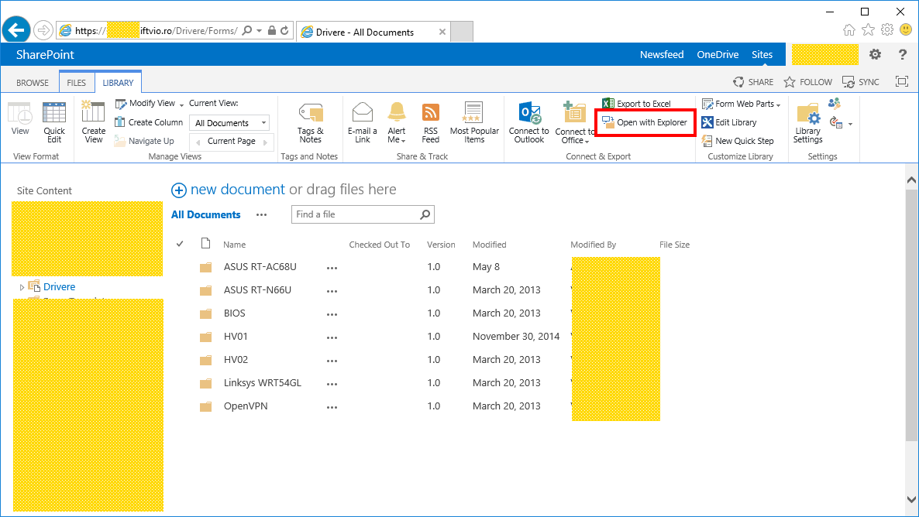
Task: Open OneDrive in the top bar
Action: tap(718, 54)
